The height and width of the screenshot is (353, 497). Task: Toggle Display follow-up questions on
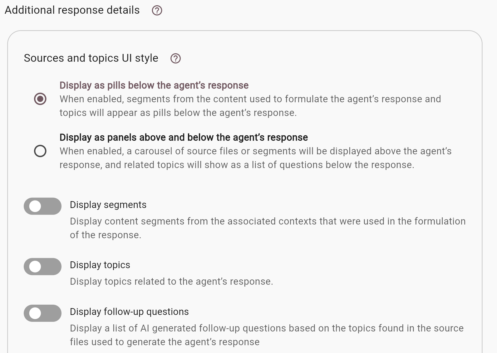pyautogui.click(x=42, y=313)
